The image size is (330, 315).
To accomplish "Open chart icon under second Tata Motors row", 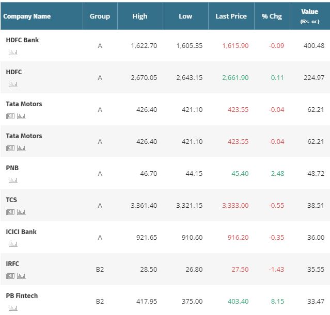I will (21, 148).
